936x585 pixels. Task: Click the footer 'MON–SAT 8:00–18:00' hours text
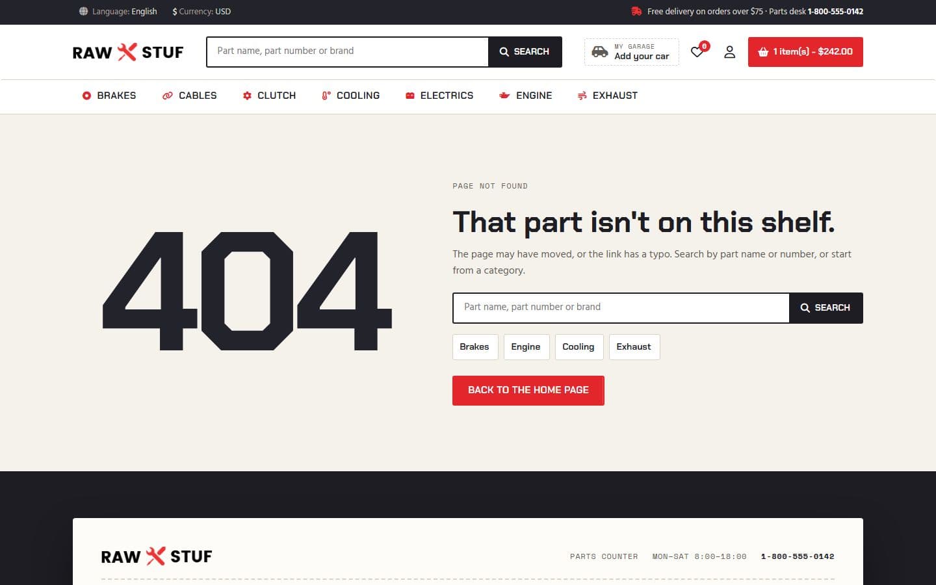click(699, 556)
